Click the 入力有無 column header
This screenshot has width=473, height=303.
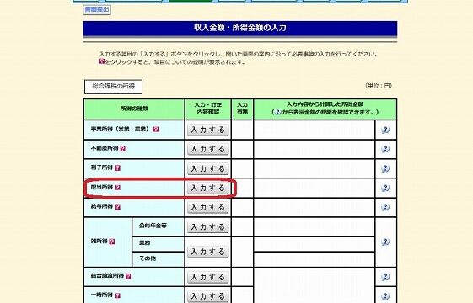coord(242,109)
